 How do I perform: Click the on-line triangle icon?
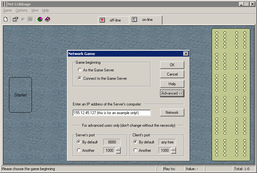click(x=134, y=20)
